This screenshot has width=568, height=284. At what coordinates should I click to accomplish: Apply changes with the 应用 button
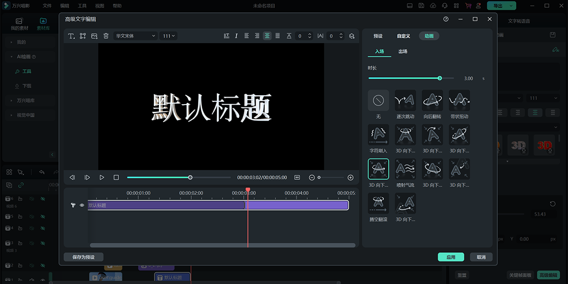451,257
